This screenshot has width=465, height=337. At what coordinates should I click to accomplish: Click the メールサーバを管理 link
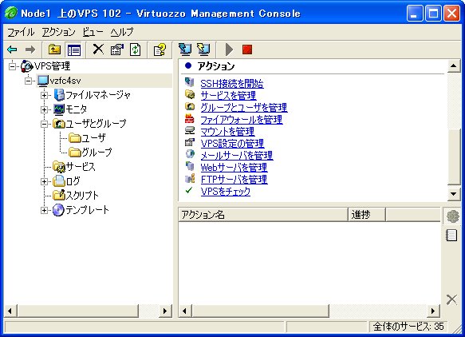[x=237, y=156]
